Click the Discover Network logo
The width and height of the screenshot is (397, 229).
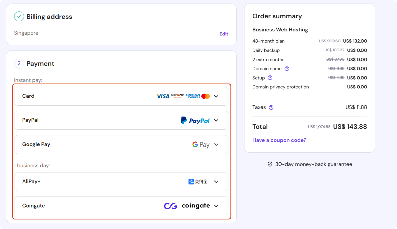177,96
